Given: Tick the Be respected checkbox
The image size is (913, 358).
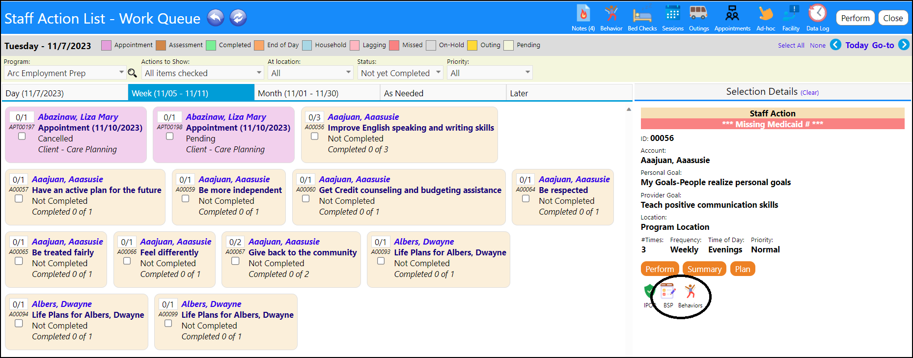Looking at the screenshot, I should pyautogui.click(x=526, y=198).
